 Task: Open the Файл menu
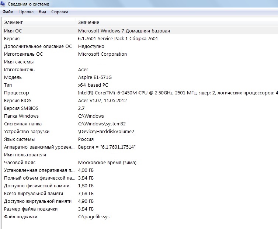coord(8,12)
